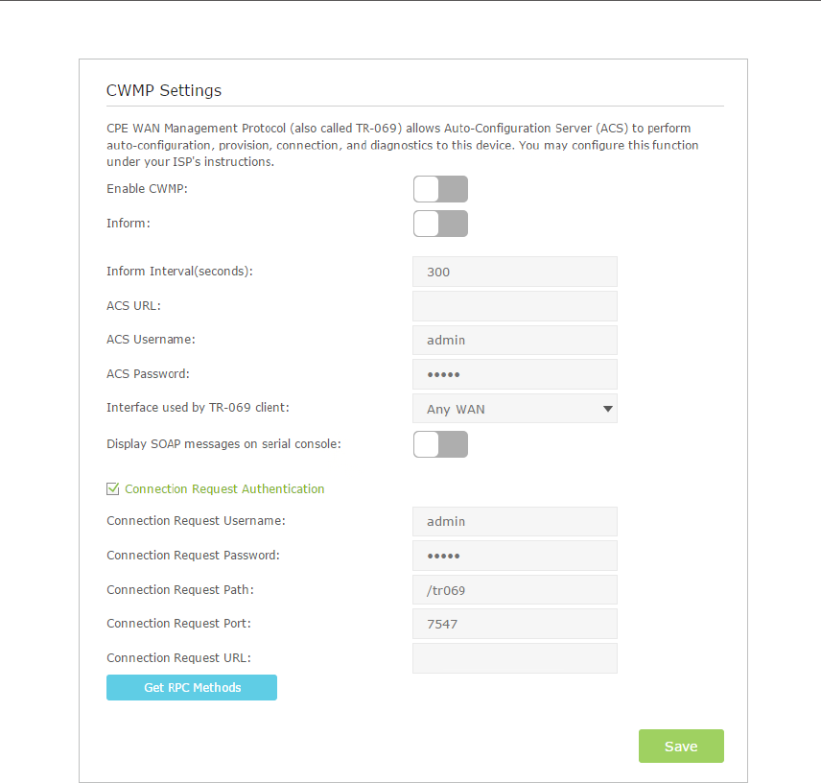Select the Connection Request Port field 7547
The image size is (821, 783).
515,624
